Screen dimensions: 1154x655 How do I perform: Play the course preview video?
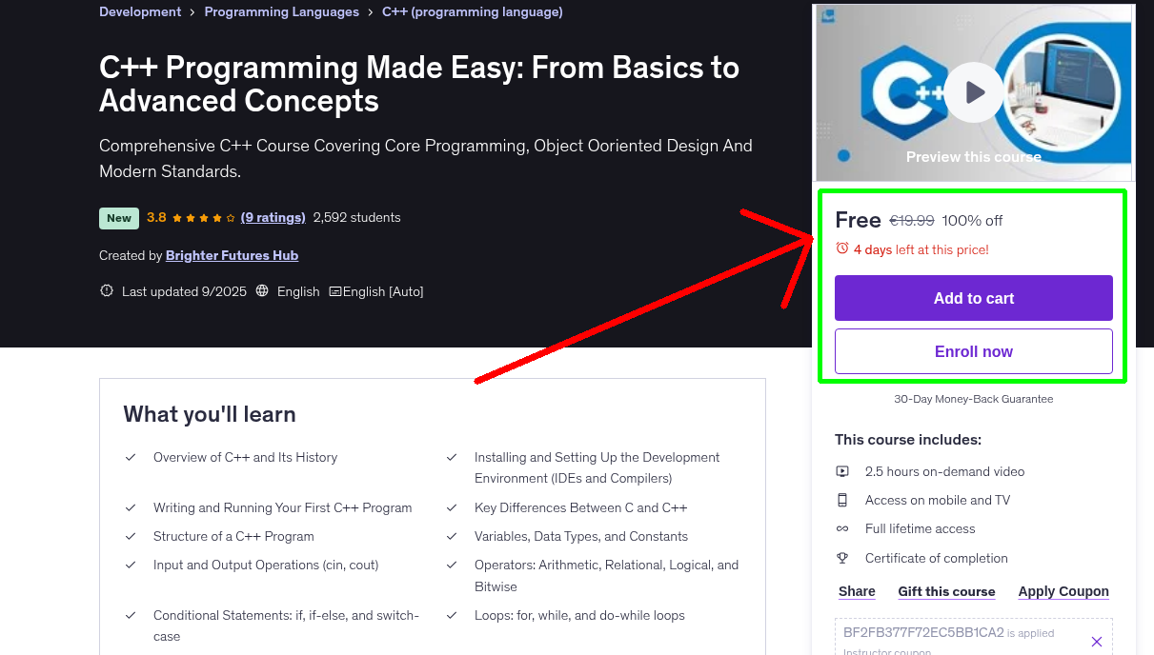(x=973, y=92)
